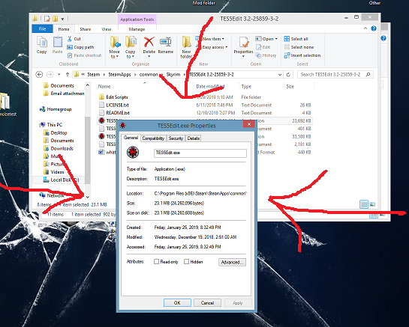409x327 pixels.
Task: Open the address bar history dropdown
Action: [280, 75]
